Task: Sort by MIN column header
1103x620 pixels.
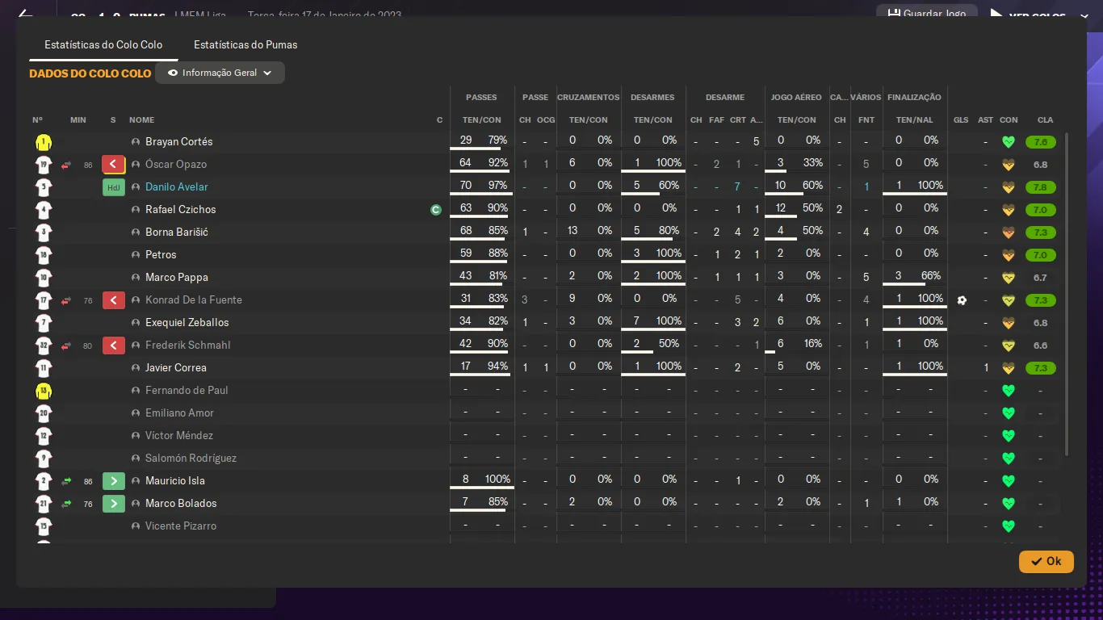Action: (78, 120)
